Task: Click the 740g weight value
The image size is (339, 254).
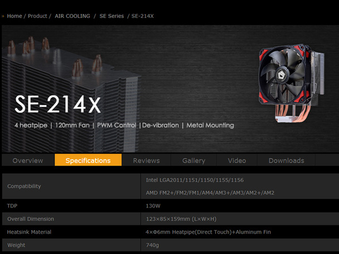Action: [152, 245]
